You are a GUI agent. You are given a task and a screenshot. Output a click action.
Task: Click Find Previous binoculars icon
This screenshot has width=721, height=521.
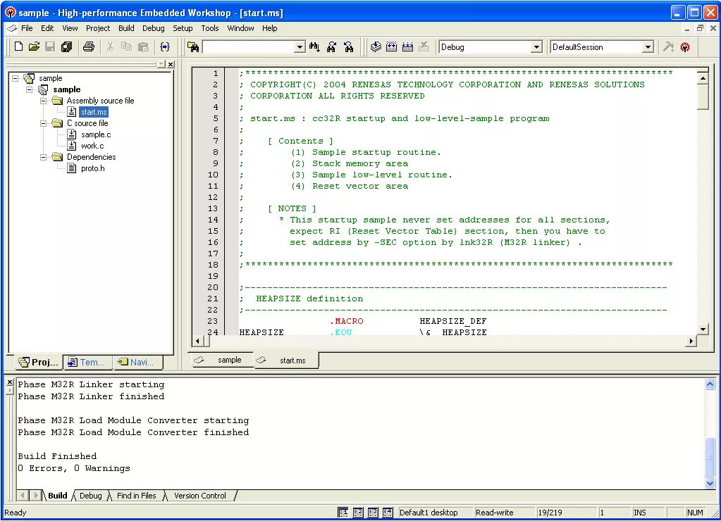(349, 47)
